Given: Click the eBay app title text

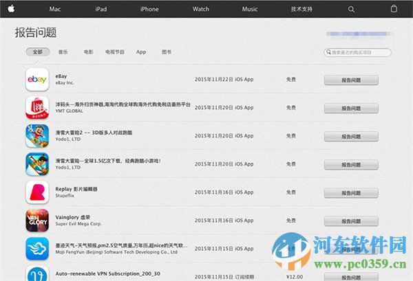Looking at the screenshot, I should [x=61, y=76].
